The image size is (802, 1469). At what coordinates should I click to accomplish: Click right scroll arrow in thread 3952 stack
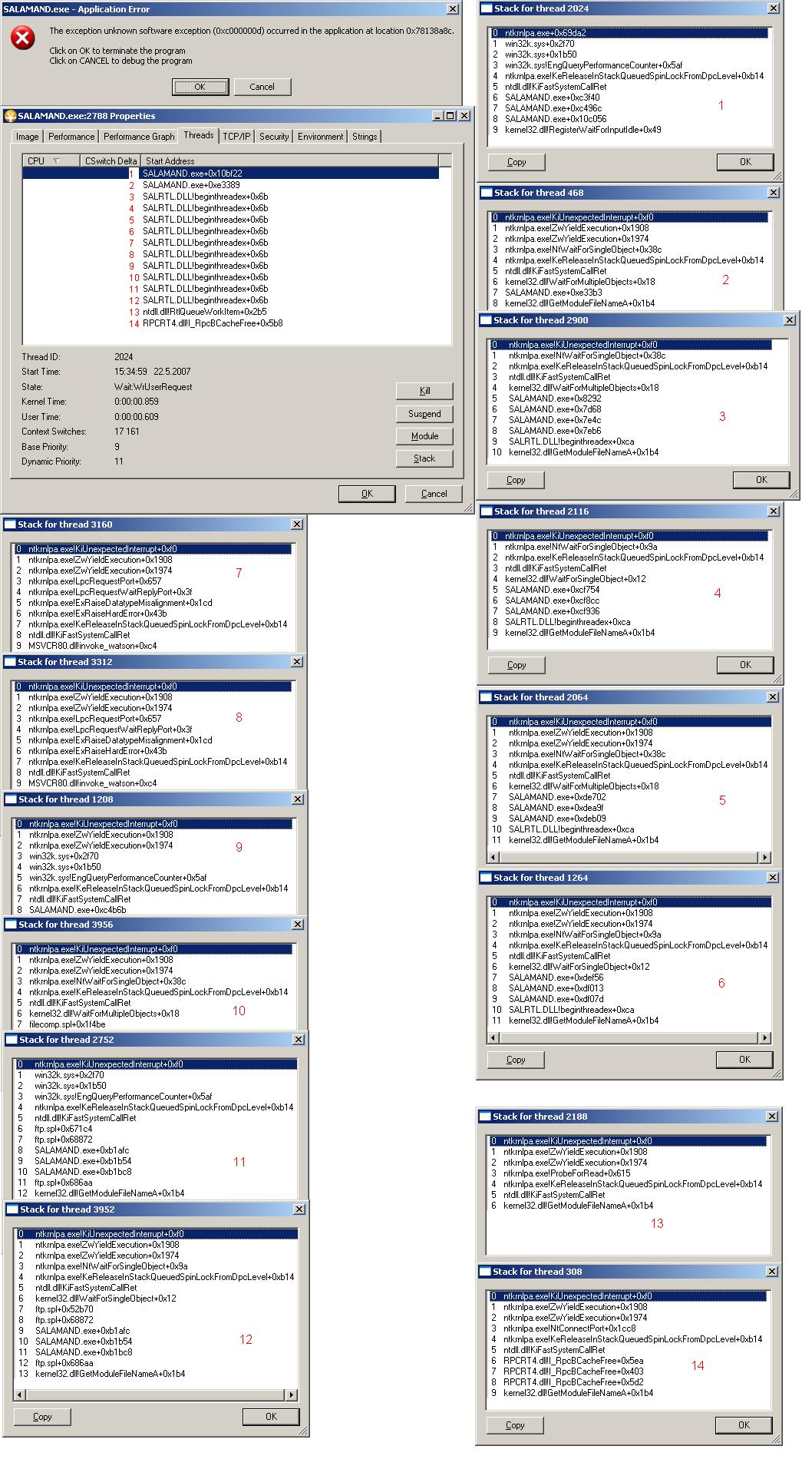pos(291,1395)
